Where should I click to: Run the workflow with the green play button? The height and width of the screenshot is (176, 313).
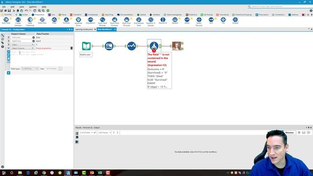point(48,11)
